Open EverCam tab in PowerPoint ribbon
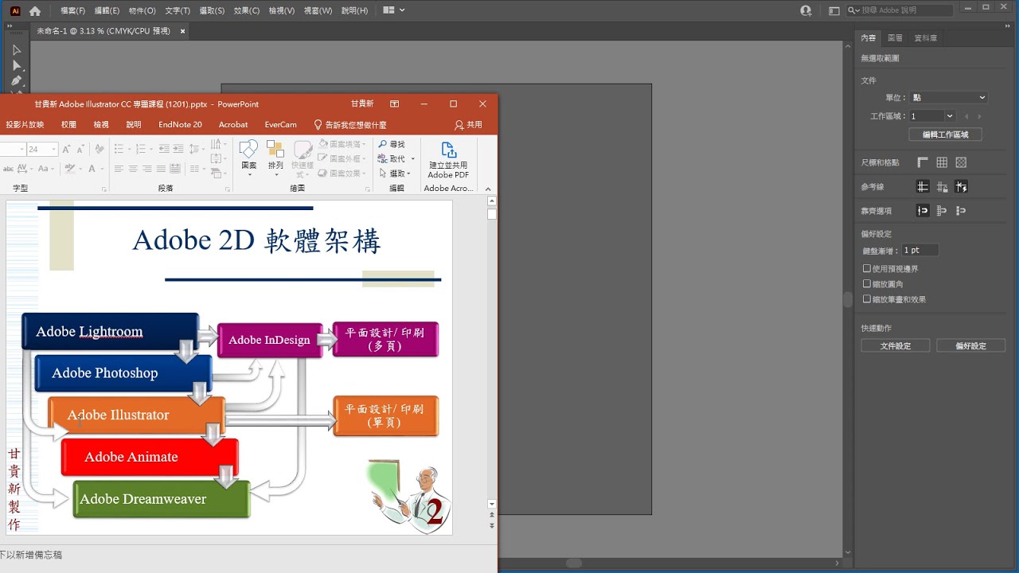 click(x=280, y=125)
